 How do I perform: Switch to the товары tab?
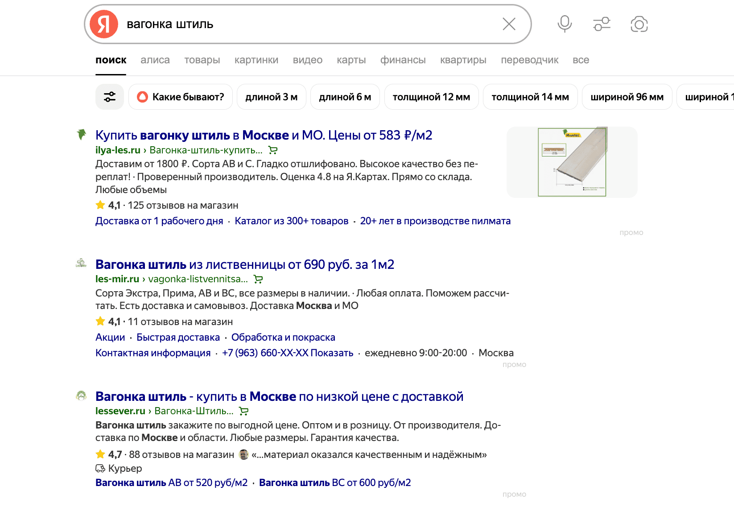pyautogui.click(x=202, y=60)
